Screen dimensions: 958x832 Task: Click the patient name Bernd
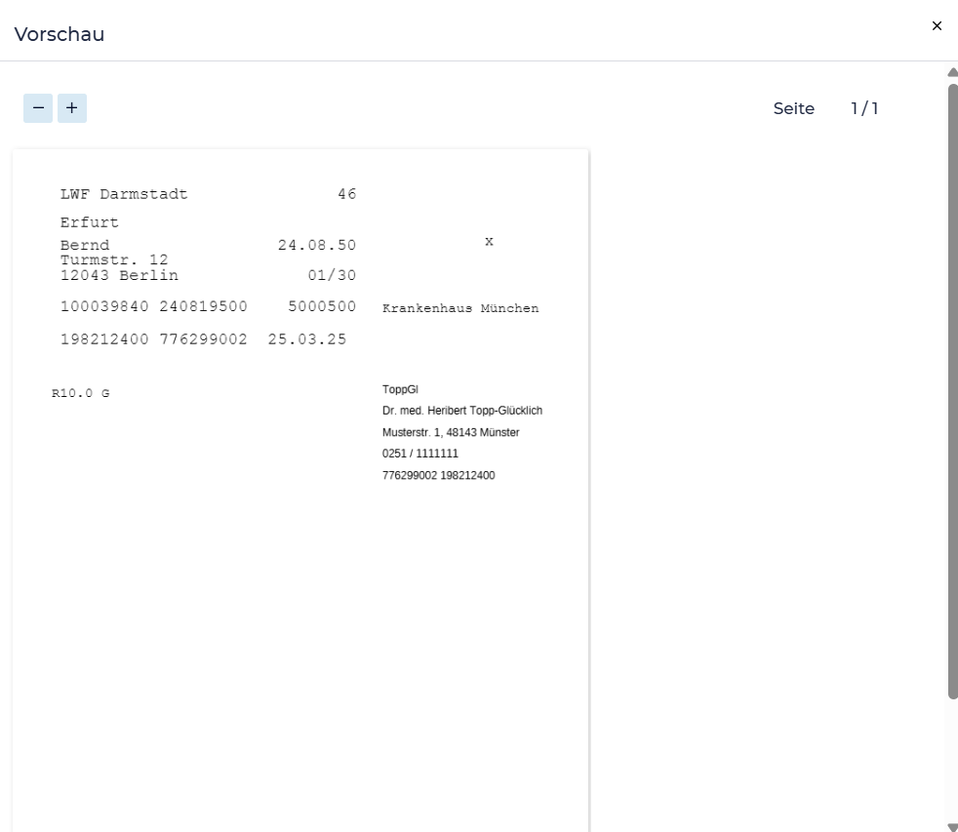85,245
